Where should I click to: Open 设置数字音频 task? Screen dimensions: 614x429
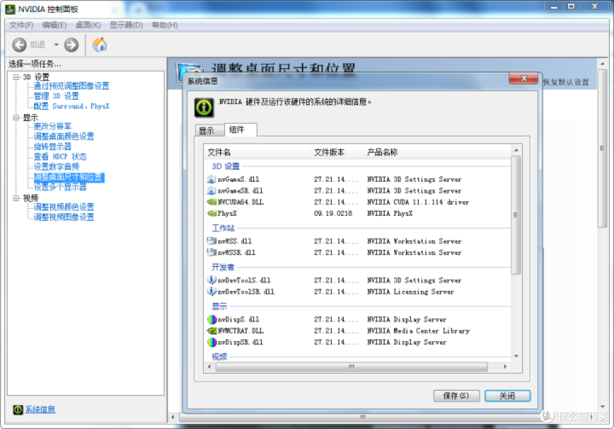click(x=56, y=166)
